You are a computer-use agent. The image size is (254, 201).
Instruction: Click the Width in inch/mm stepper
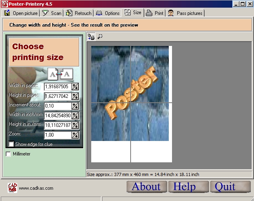(x=75, y=116)
